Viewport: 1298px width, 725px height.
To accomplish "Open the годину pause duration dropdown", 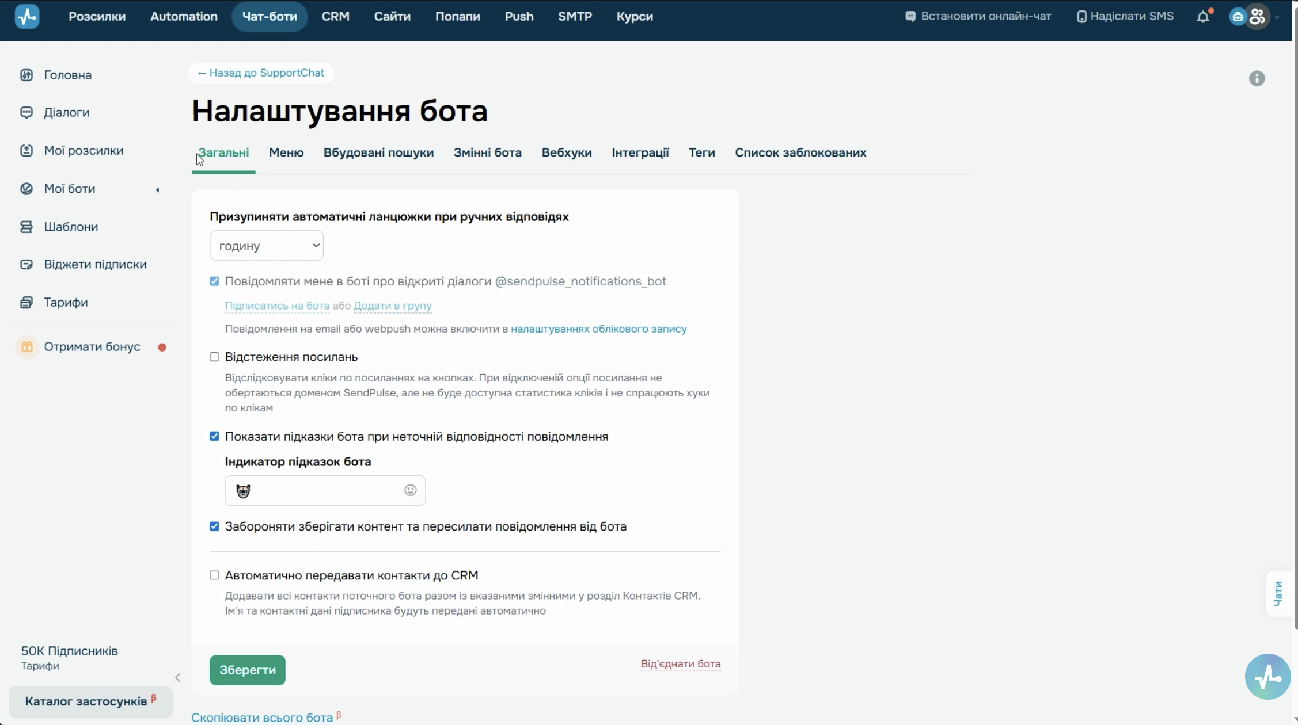I will 267,246.
